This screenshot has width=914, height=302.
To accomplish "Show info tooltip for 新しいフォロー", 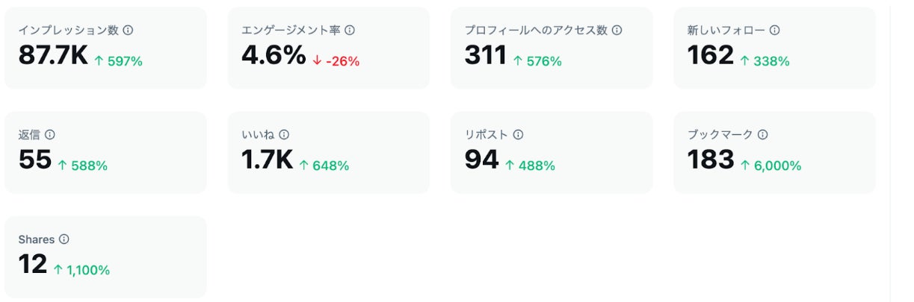I will click(x=775, y=31).
